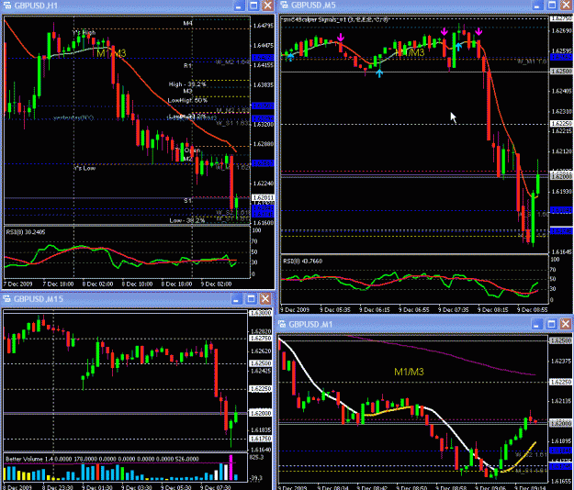Minimize the GBPUSD,M5 chart window
574x490 pixels.
[537, 6]
